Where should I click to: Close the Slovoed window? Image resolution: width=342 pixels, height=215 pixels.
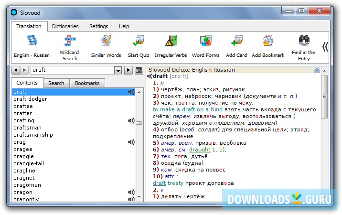[x=319, y=11]
